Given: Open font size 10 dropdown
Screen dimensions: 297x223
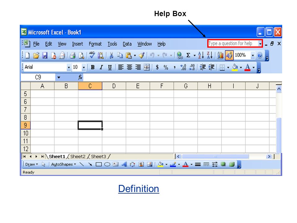Looking at the screenshot, I should (x=84, y=67).
